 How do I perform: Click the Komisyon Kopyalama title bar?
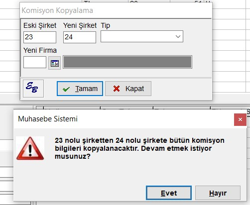point(116,10)
